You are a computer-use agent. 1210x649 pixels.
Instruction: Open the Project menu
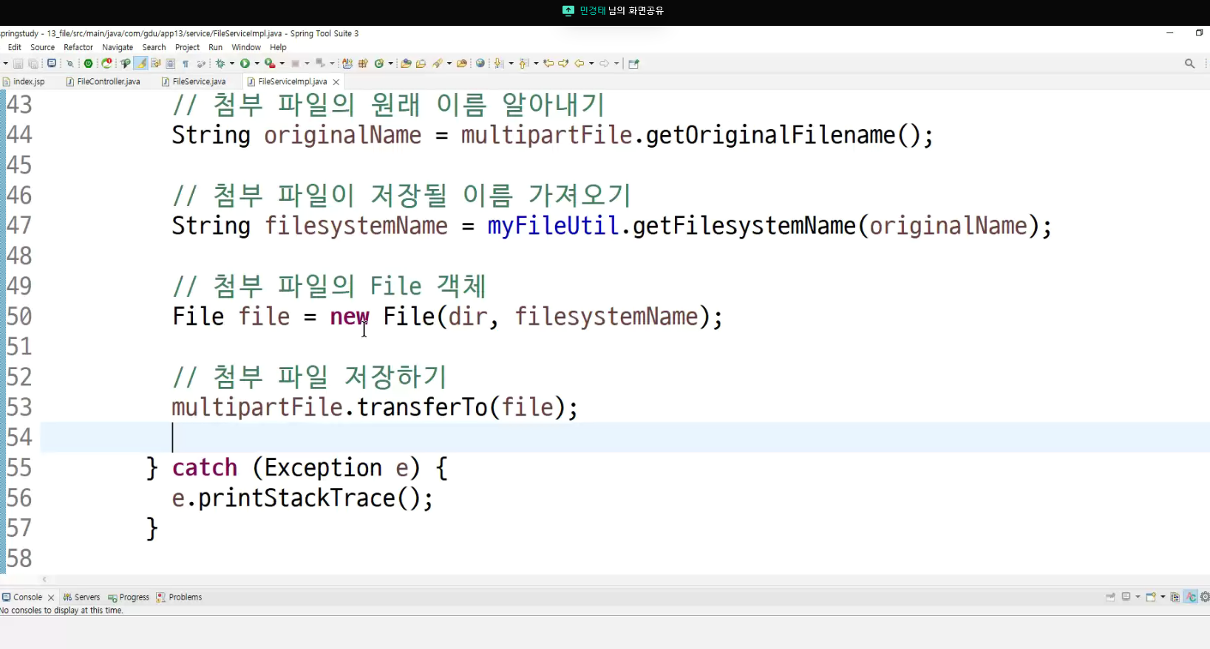tap(187, 47)
